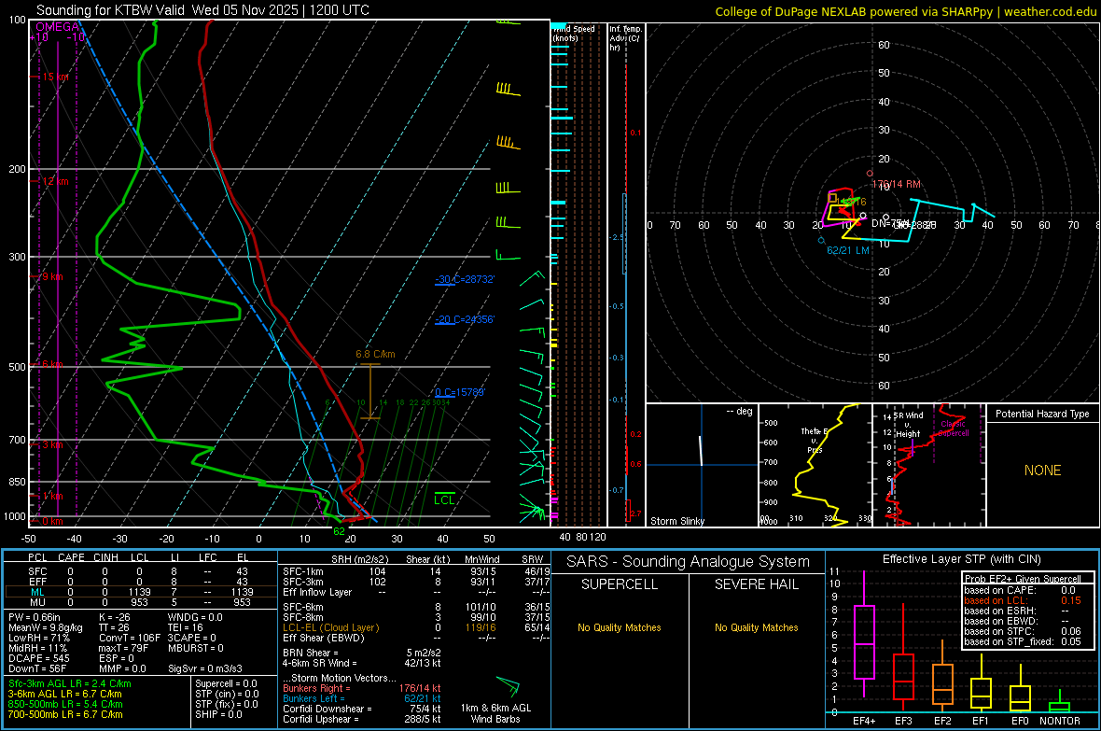Click the 0 C=15789' freezing level label
The image size is (1101, 731).
pyautogui.click(x=460, y=392)
